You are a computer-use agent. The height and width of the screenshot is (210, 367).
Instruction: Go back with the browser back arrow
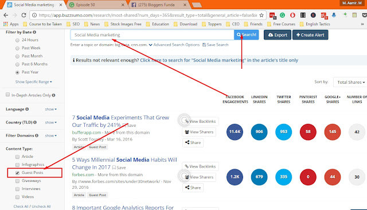click(6, 15)
